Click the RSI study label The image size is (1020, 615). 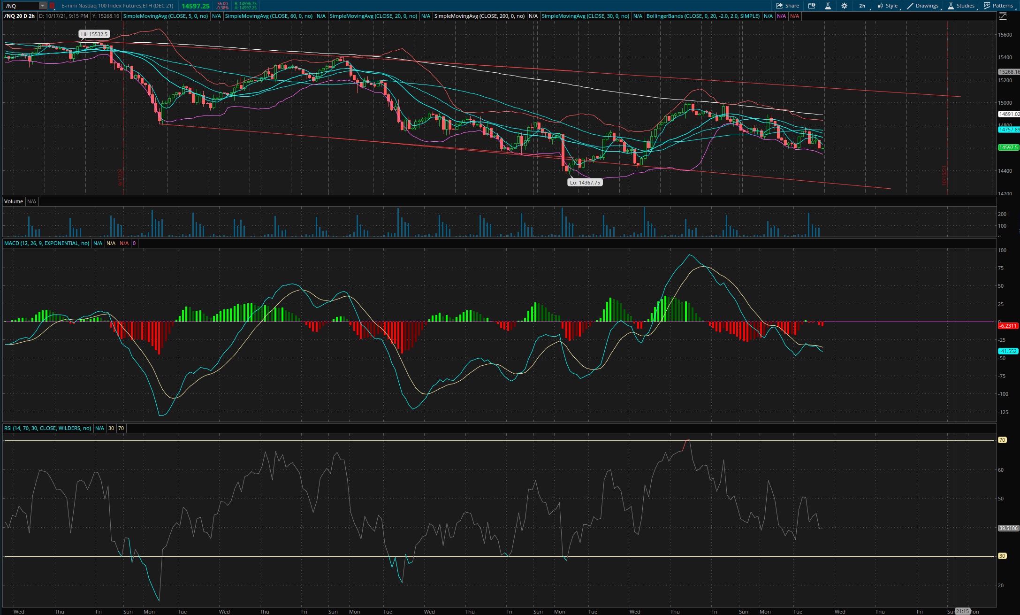(47, 428)
